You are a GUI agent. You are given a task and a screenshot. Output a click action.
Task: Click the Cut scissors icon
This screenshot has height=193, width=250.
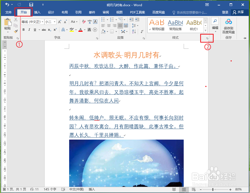(x=16, y=20)
